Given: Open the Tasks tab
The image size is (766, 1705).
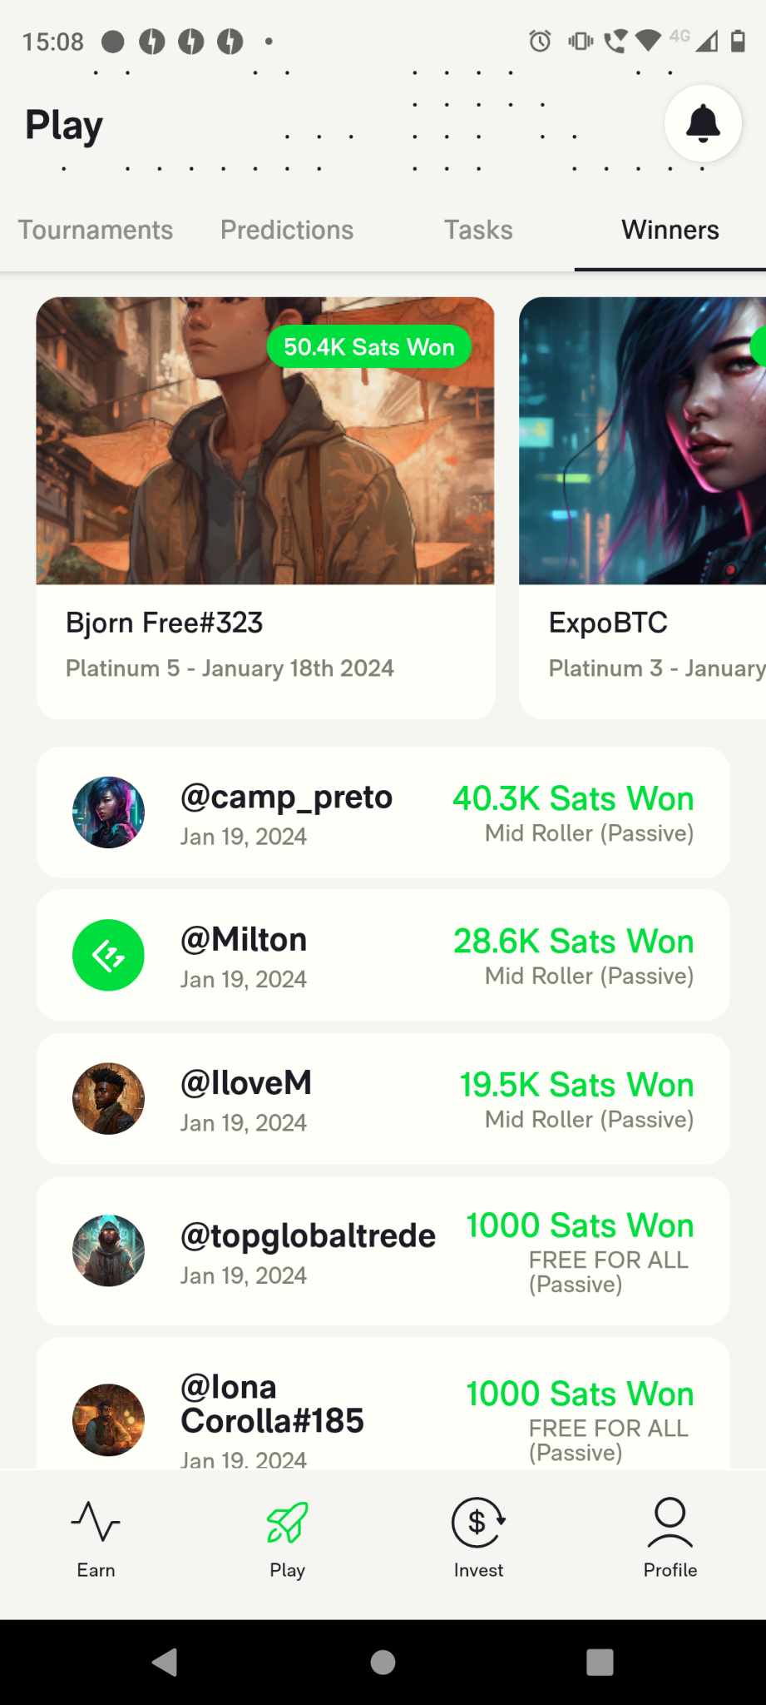Looking at the screenshot, I should coord(478,230).
